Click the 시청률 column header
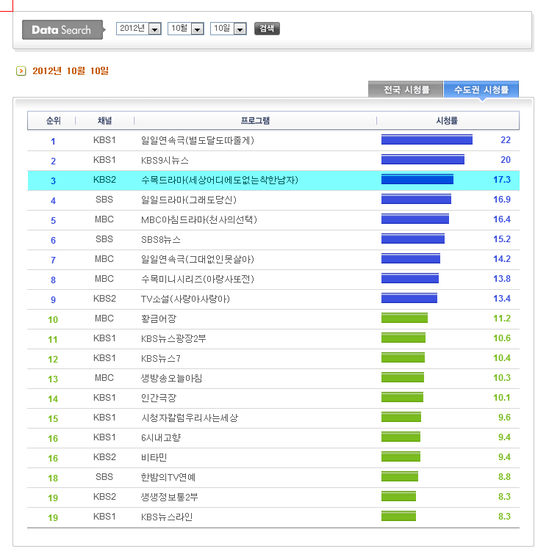 (447, 121)
